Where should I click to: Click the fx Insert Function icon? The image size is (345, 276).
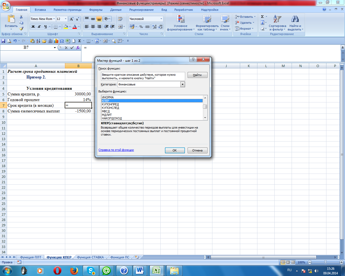tap(78, 48)
